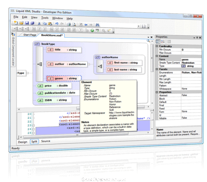
Task: Open a file with the folder icon
Action: coord(21,23)
